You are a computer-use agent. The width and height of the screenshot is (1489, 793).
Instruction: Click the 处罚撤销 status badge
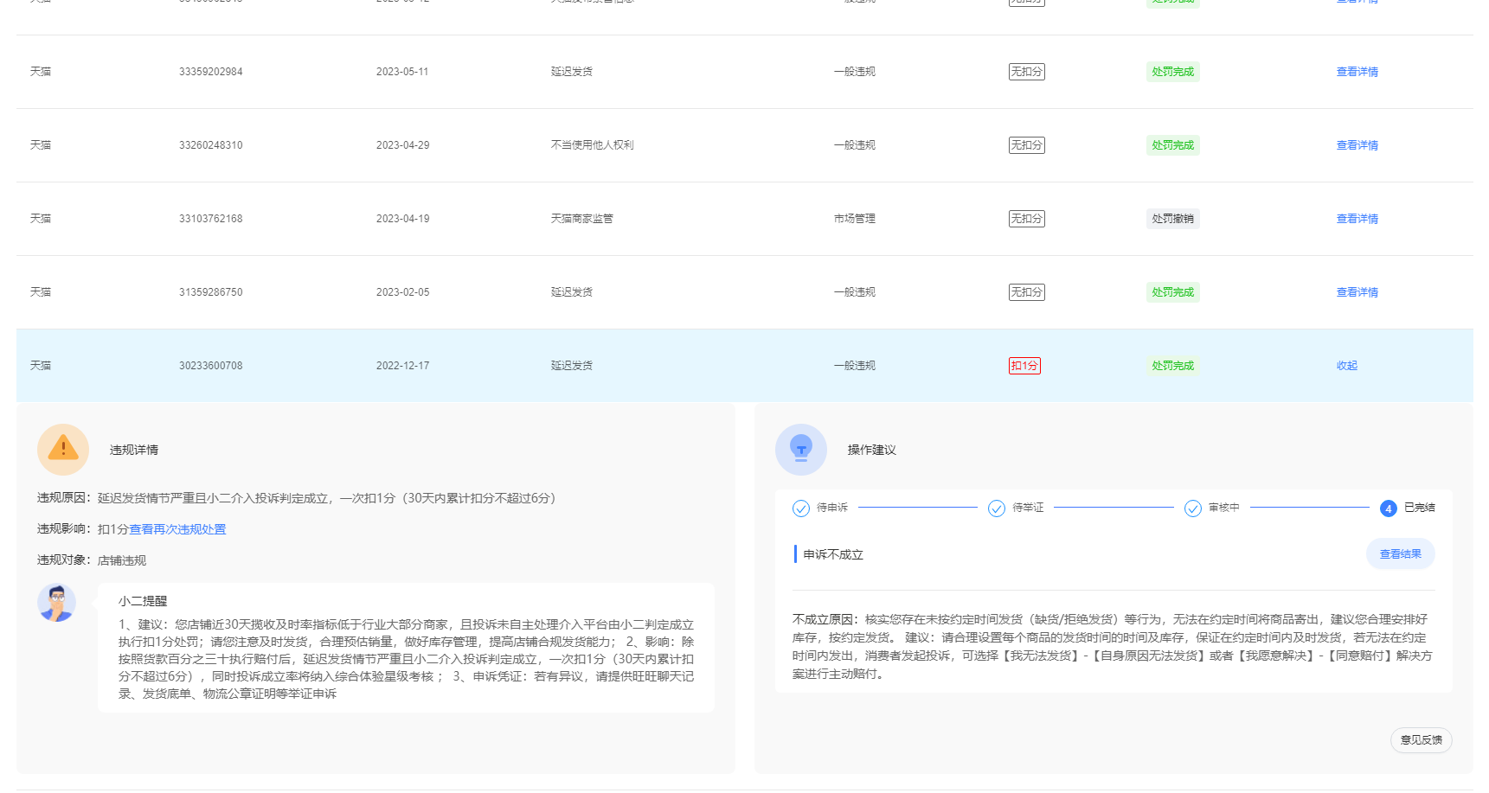coord(1173,219)
